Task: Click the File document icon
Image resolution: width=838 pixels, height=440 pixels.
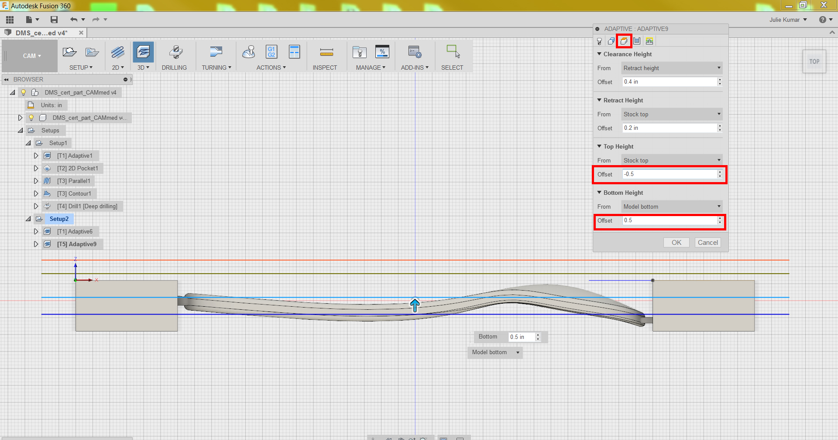Action: [x=29, y=20]
